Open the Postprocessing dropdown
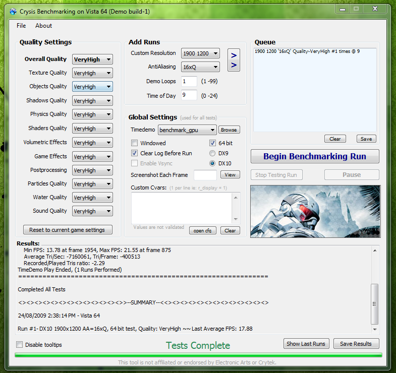Viewport: 396px width, 373px height. [92, 170]
